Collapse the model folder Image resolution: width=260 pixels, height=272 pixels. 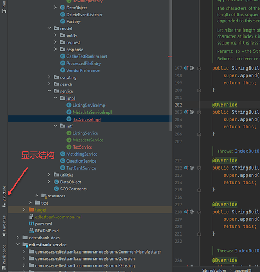coord(49,28)
